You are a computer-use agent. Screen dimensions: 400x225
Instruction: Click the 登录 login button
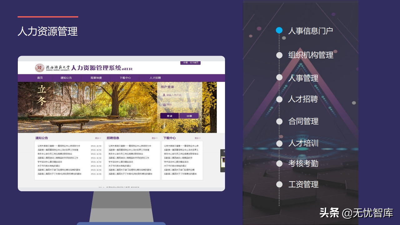coord(169,116)
